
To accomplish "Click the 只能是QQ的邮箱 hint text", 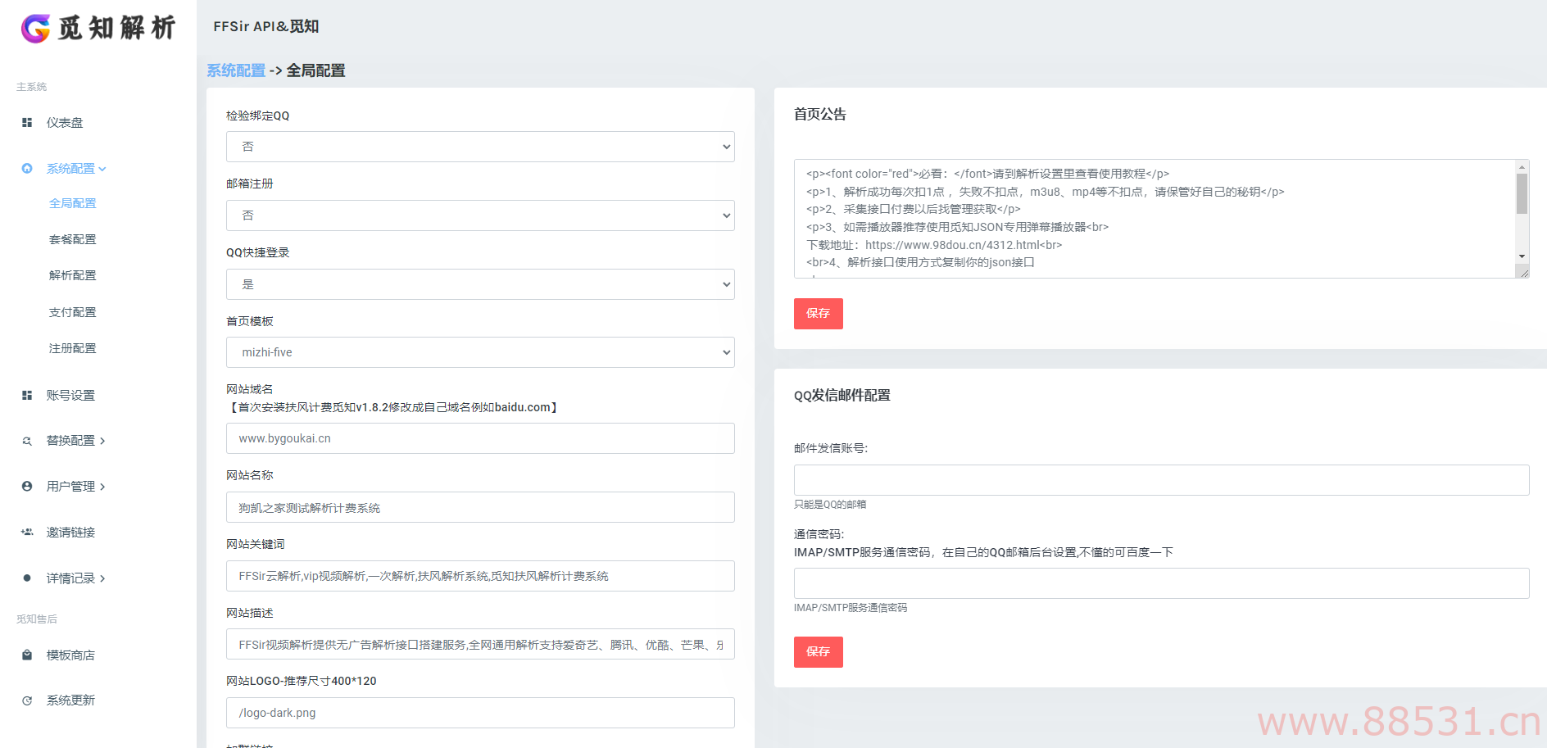I will point(830,505).
